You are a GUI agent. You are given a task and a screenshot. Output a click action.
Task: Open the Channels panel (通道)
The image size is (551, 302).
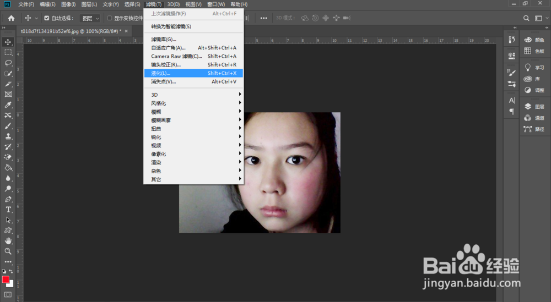[534, 118]
